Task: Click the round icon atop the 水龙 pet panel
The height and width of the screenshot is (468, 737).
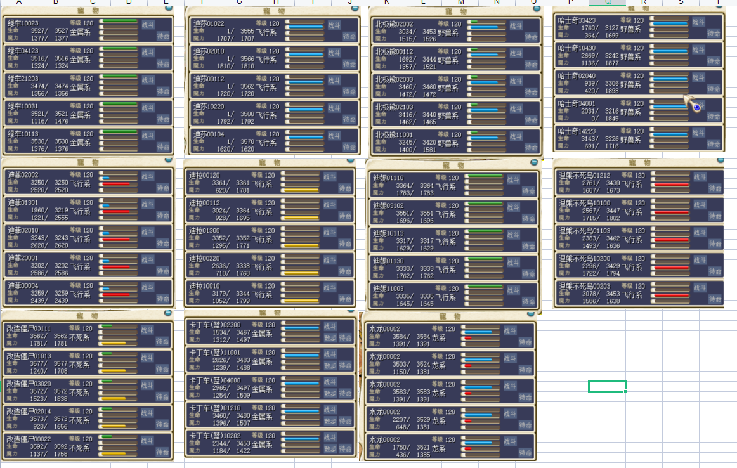Action: (531, 314)
